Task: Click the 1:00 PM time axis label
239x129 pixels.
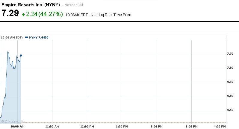Action: [x=122, y=127]
